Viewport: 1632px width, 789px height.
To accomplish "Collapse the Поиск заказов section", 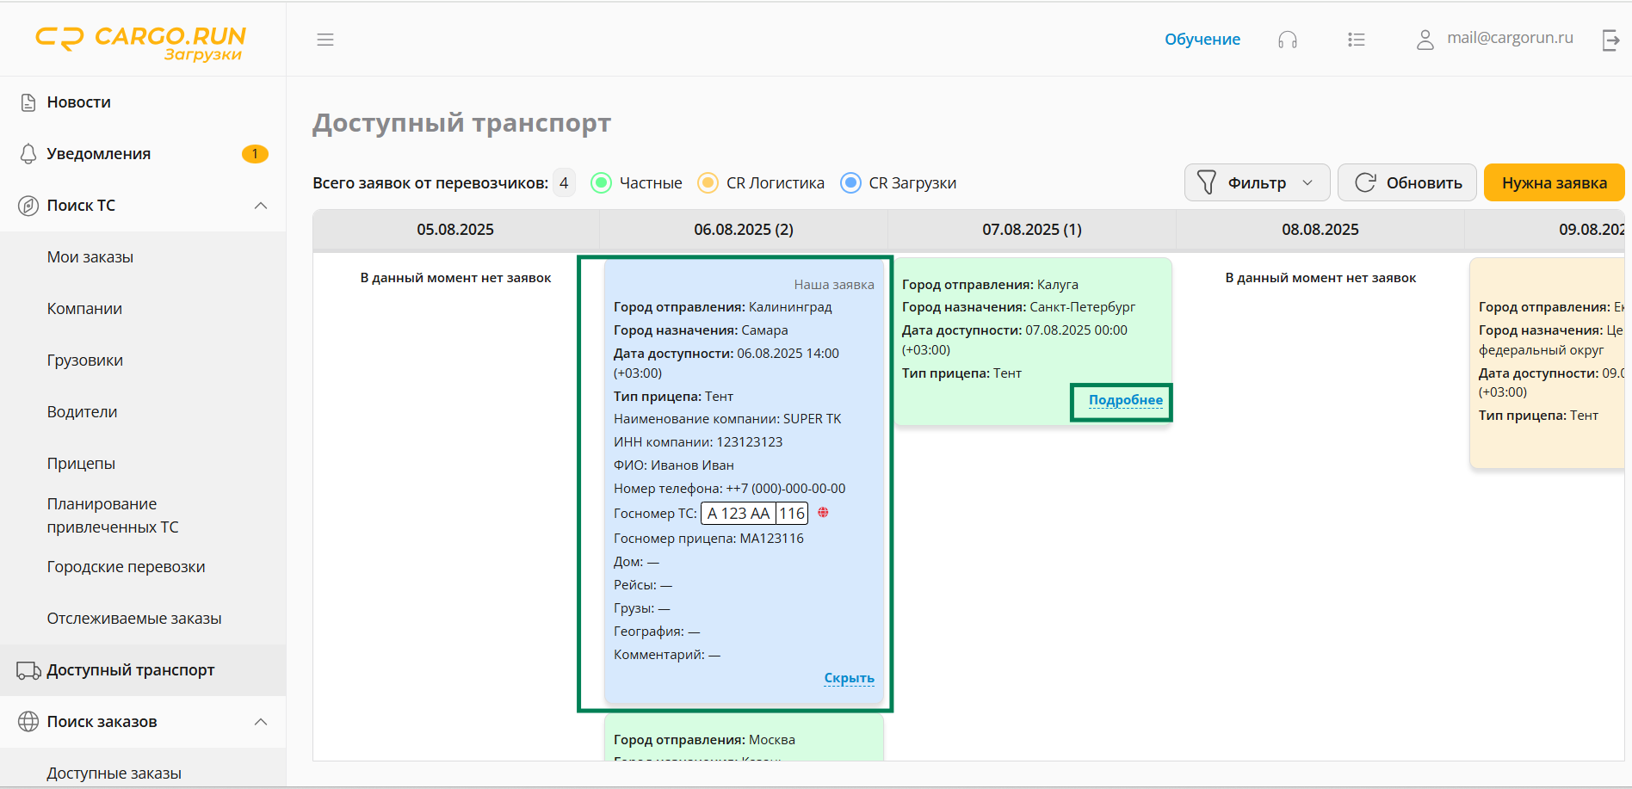I will click(261, 722).
